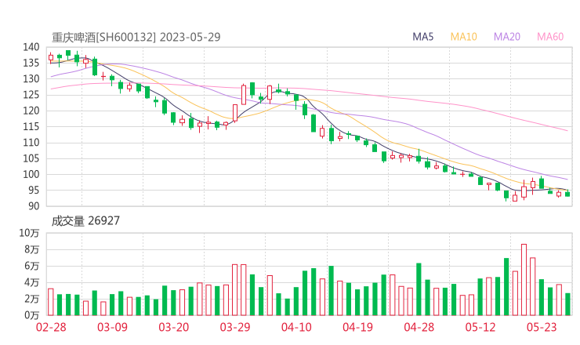Viewport: 580px width, 345px height.
Task: Click the 90 price axis label
Action: [34, 206]
